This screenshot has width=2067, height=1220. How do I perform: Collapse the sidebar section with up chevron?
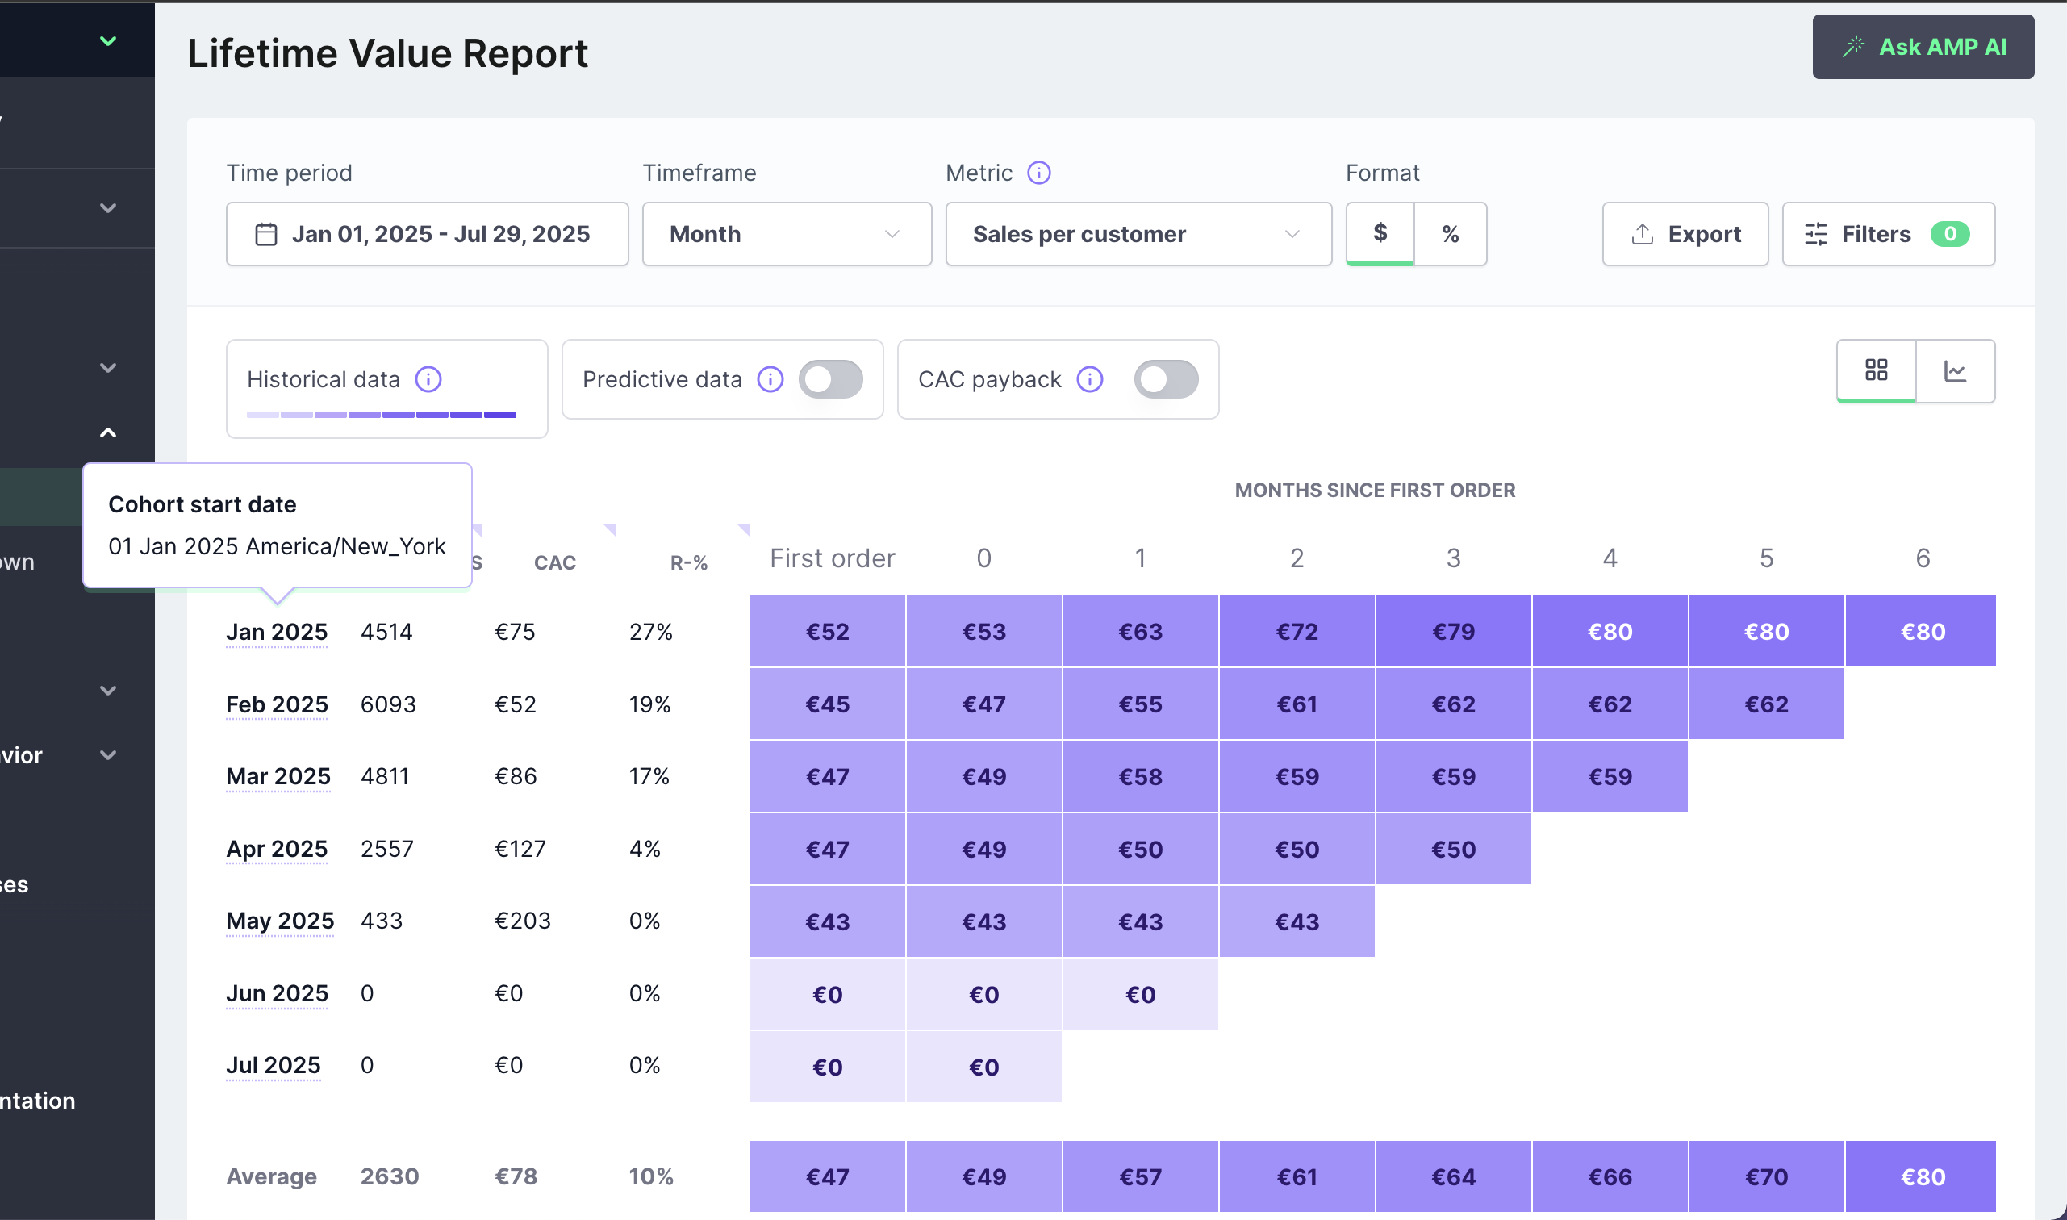pos(107,432)
